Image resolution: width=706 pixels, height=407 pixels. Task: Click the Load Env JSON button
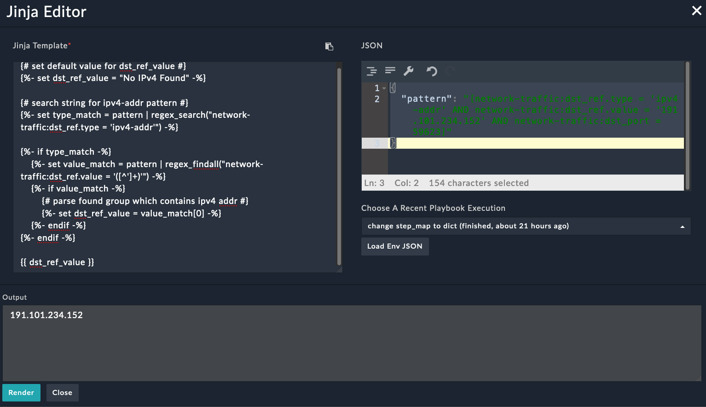click(395, 246)
